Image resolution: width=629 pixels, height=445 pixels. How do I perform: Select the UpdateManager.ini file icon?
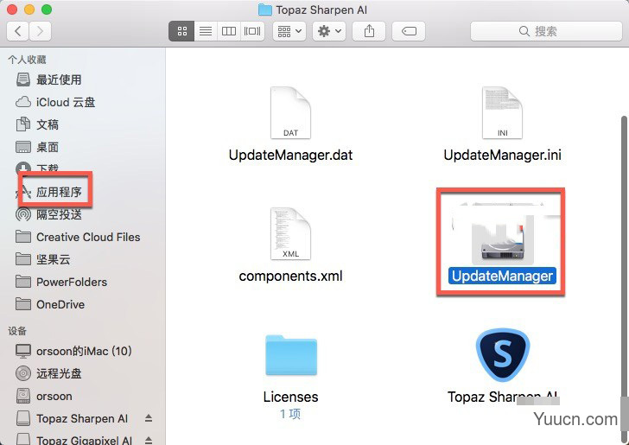point(502,112)
